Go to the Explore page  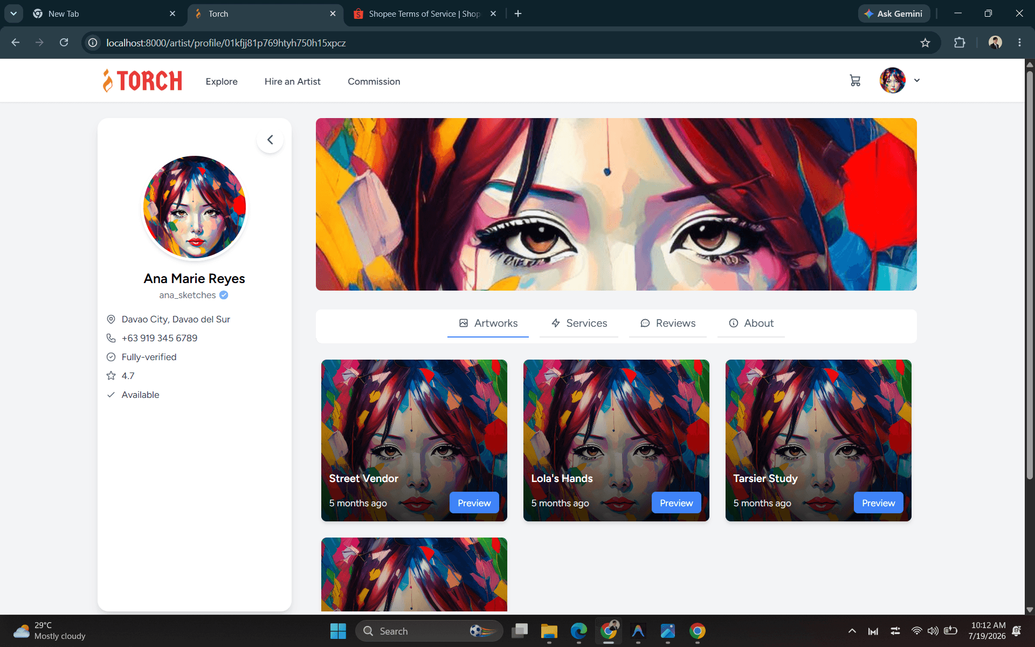coord(222,81)
